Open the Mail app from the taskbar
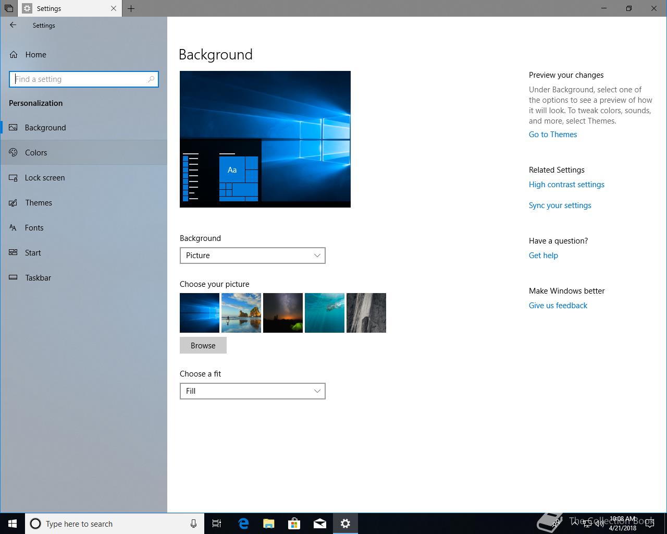The height and width of the screenshot is (534, 667). pyautogui.click(x=320, y=524)
